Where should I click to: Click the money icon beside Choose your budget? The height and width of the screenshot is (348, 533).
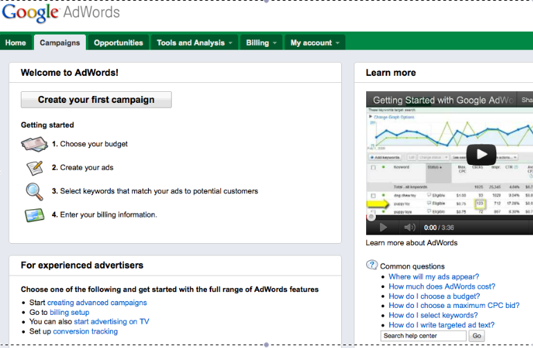click(35, 144)
